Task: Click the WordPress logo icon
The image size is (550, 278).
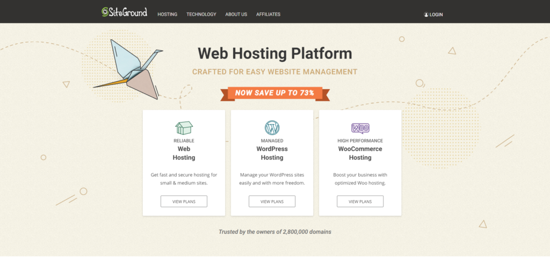Action: (272, 128)
